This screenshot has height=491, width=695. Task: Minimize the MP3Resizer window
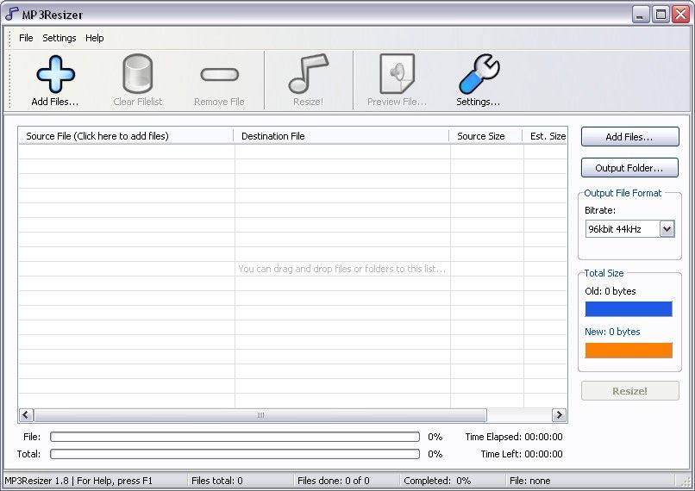[640, 15]
